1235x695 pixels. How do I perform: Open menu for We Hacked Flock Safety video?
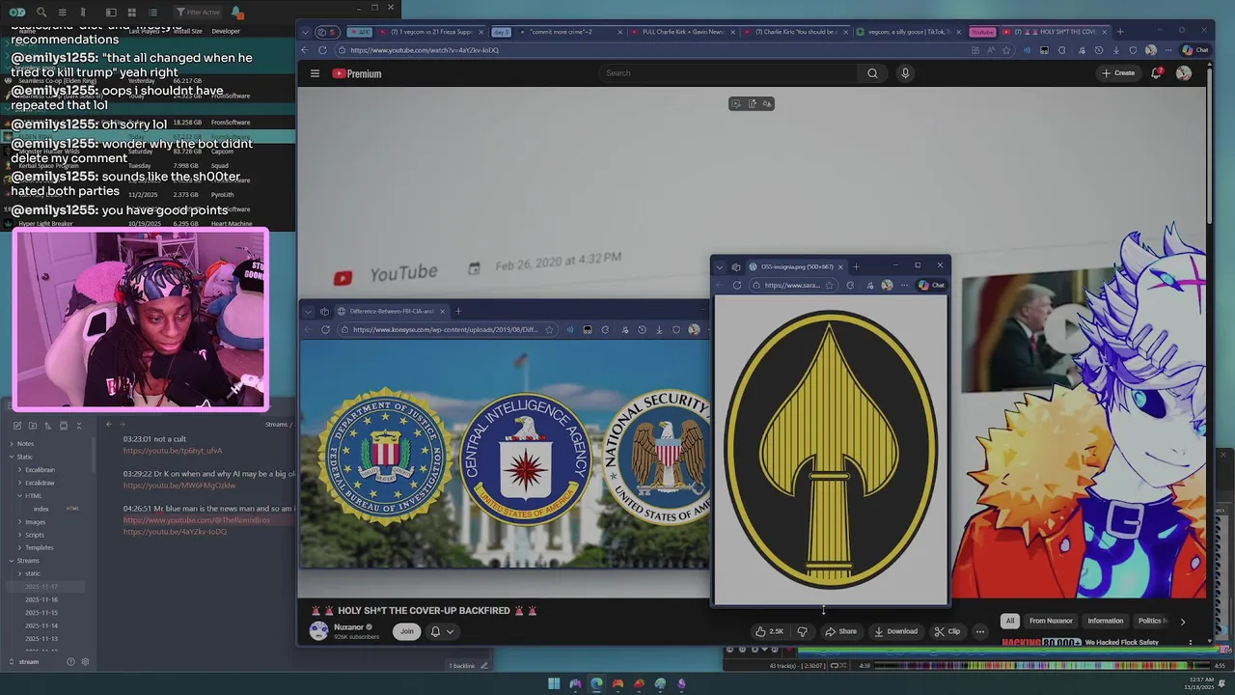coord(1191,642)
